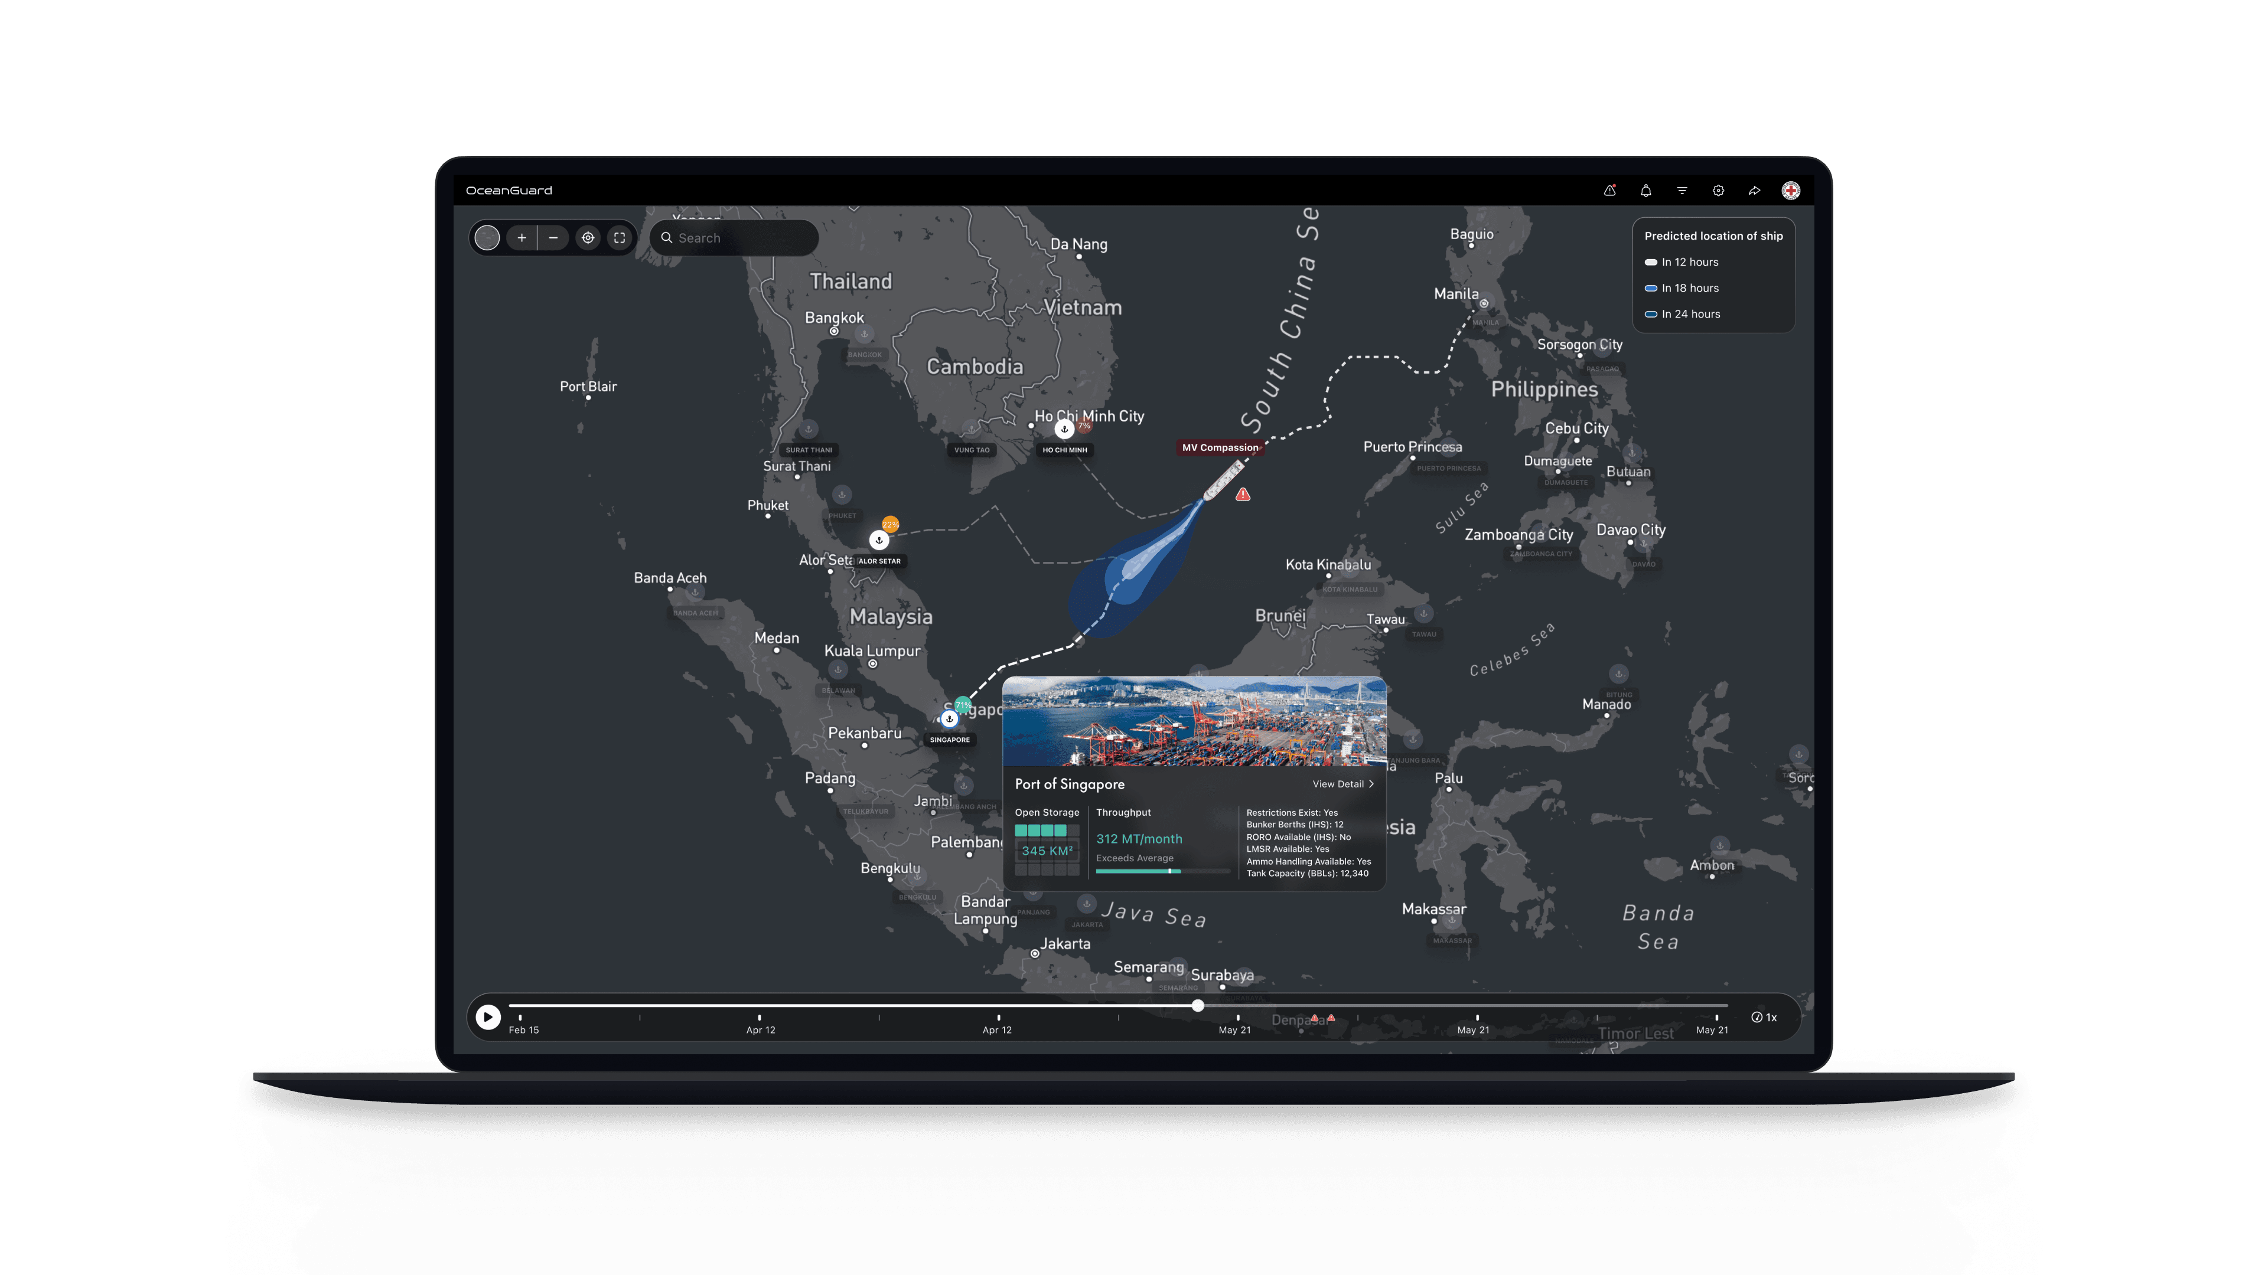Open profile menu via Red Cross avatar
2268x1275 pixels.
tap(1791, 190)
